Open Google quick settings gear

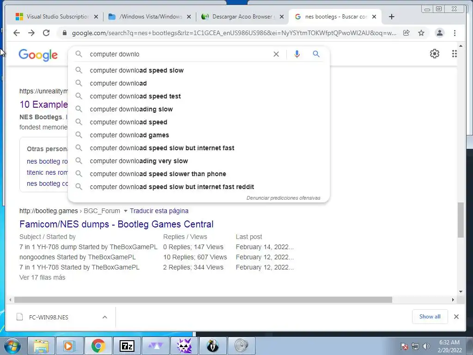[x=434, y=54]
